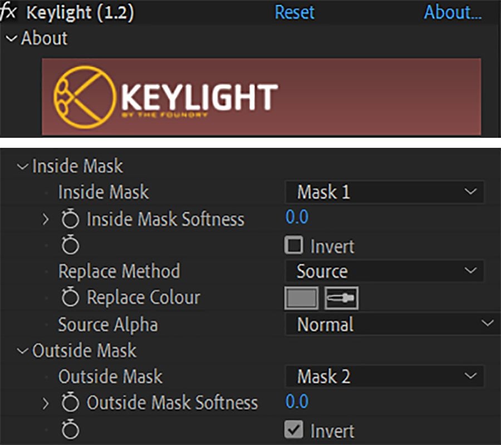Click the Source Alpha label
Viewport: 501px width, 445px height.
[108, 325]
